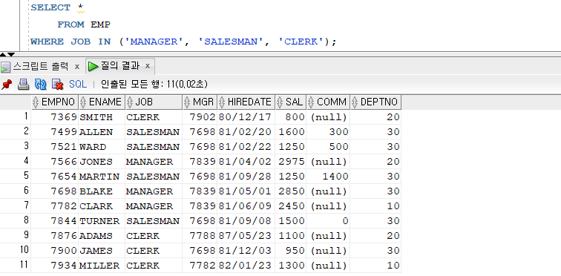Sort by the JOB column header
This screenshot has width=561, height=276.
154,102
